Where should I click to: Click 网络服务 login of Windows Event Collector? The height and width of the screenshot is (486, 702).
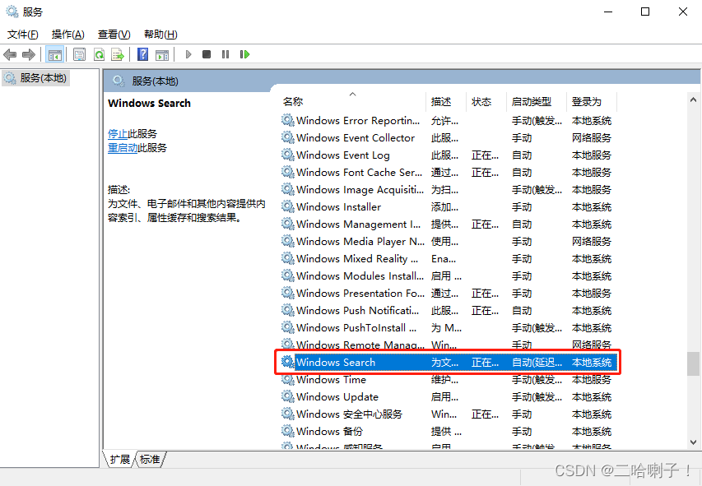(592, 138)
